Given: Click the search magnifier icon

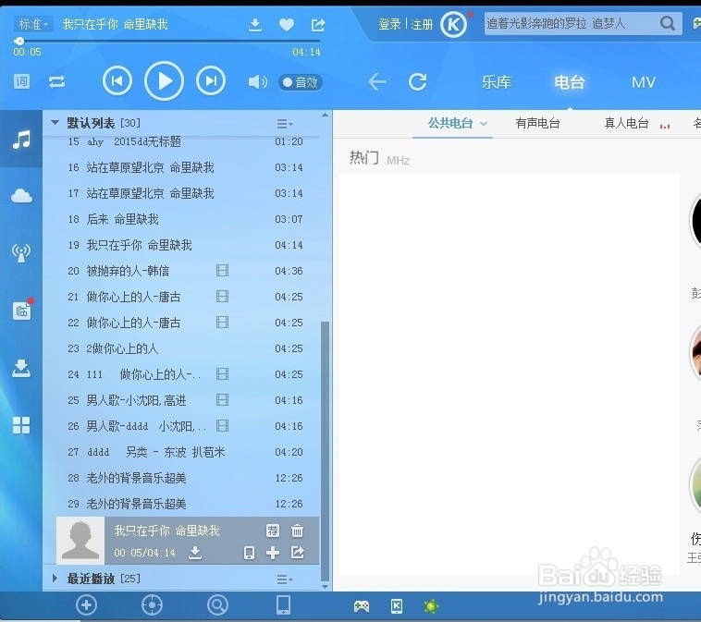Looking at the screenshot, I should click(x=668, y=23).
